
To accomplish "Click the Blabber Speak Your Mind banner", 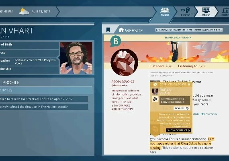I will coord(178,37).
